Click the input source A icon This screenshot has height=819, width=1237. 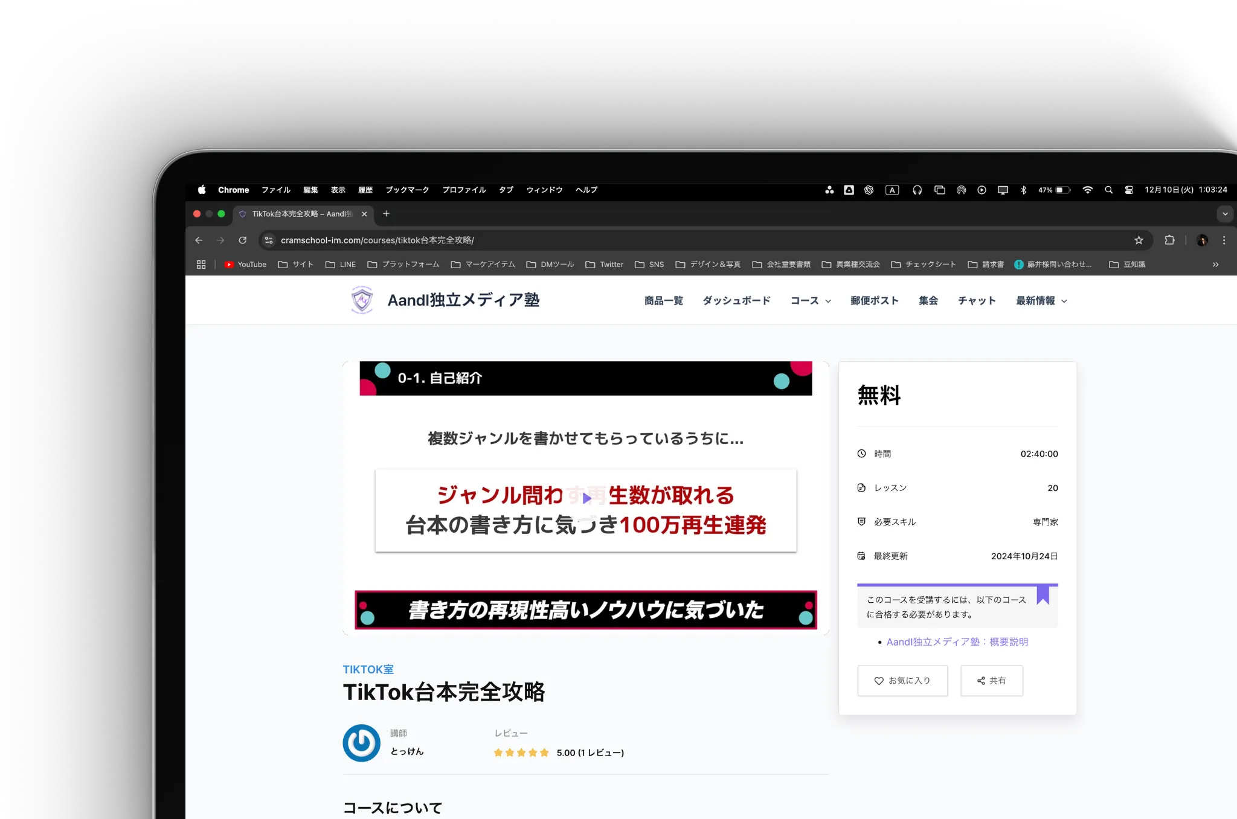(x=892, y=190)
